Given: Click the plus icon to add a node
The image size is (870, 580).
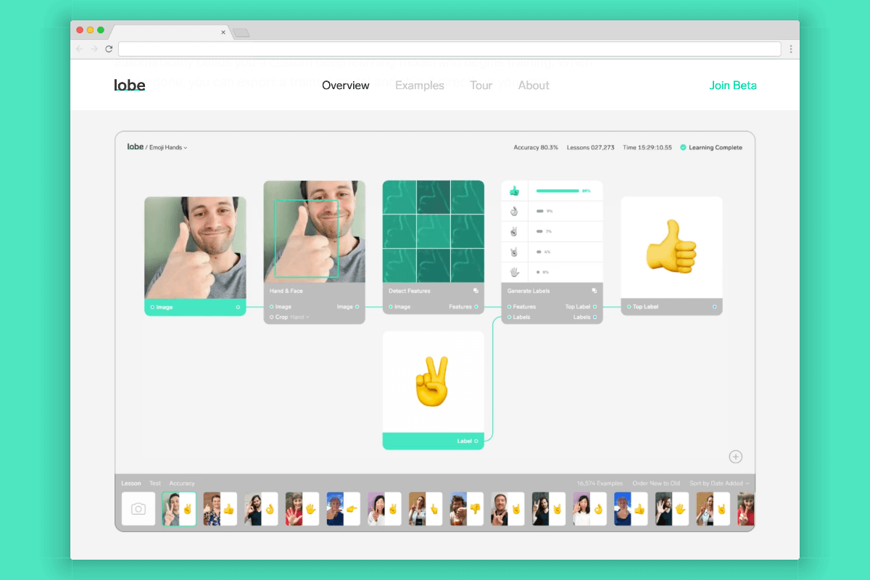Looking at the screenshot, I should pos(735,457).
